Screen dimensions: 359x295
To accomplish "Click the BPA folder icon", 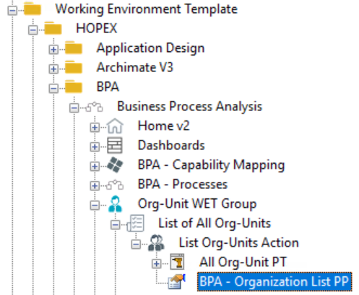I will click(x=74, y=87).
